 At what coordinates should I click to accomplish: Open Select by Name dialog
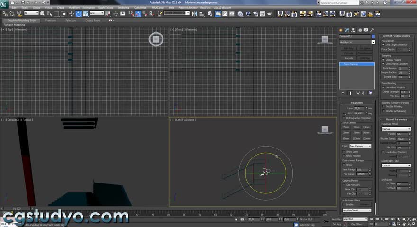coord(49,14)
